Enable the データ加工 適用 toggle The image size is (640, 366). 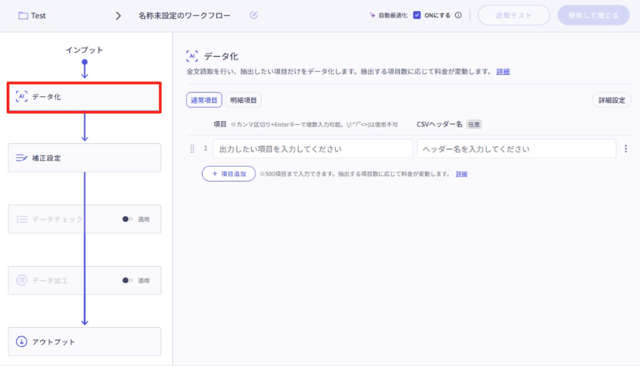point(127,280)
